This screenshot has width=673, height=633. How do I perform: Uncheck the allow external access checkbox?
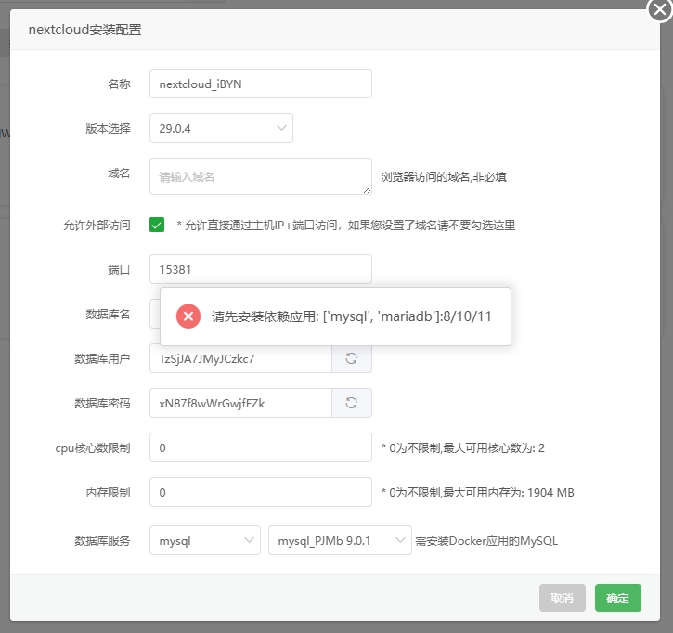click(157, 225)
